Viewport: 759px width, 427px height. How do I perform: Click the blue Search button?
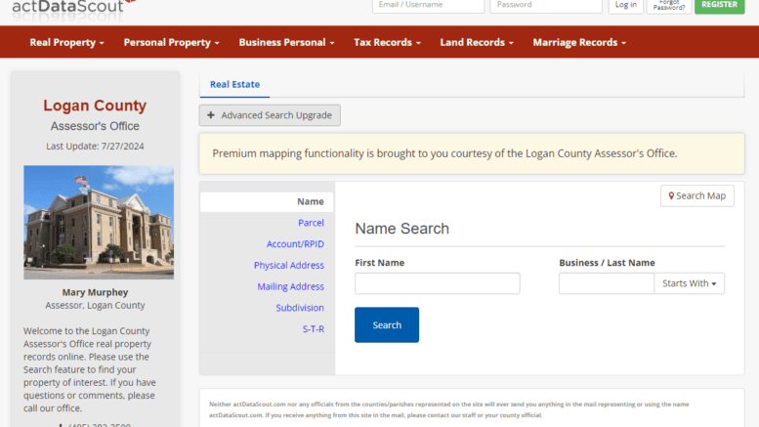pos(387,324)
